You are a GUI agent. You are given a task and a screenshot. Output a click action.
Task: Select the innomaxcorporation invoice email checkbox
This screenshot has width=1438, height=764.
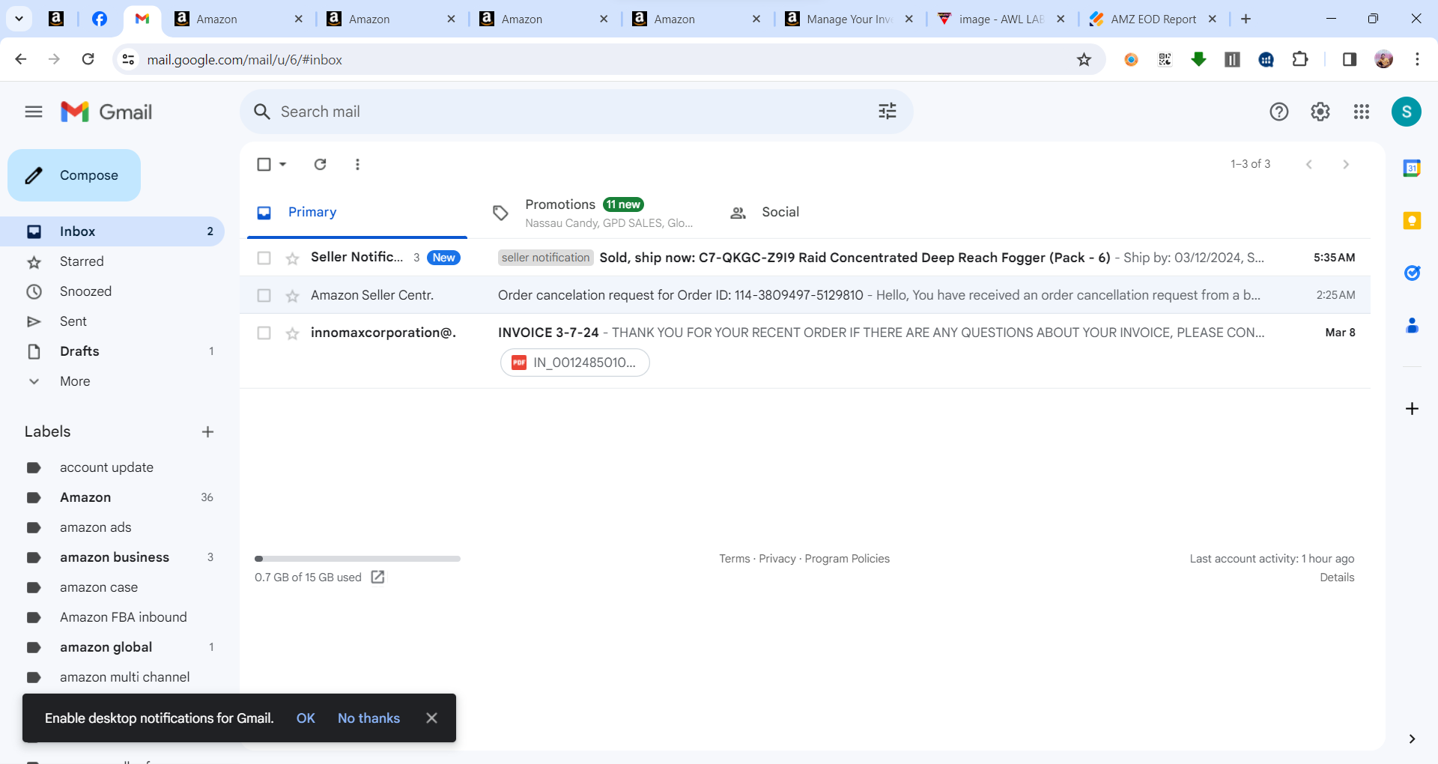264,333
